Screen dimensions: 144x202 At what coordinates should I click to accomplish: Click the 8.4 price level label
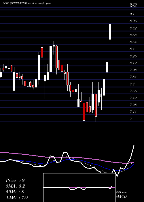point(132,49)
